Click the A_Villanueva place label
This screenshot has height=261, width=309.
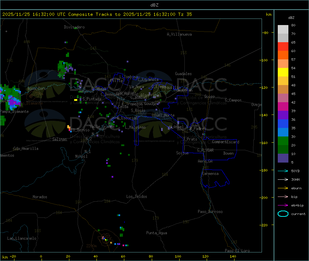click(x=179, y=34)
